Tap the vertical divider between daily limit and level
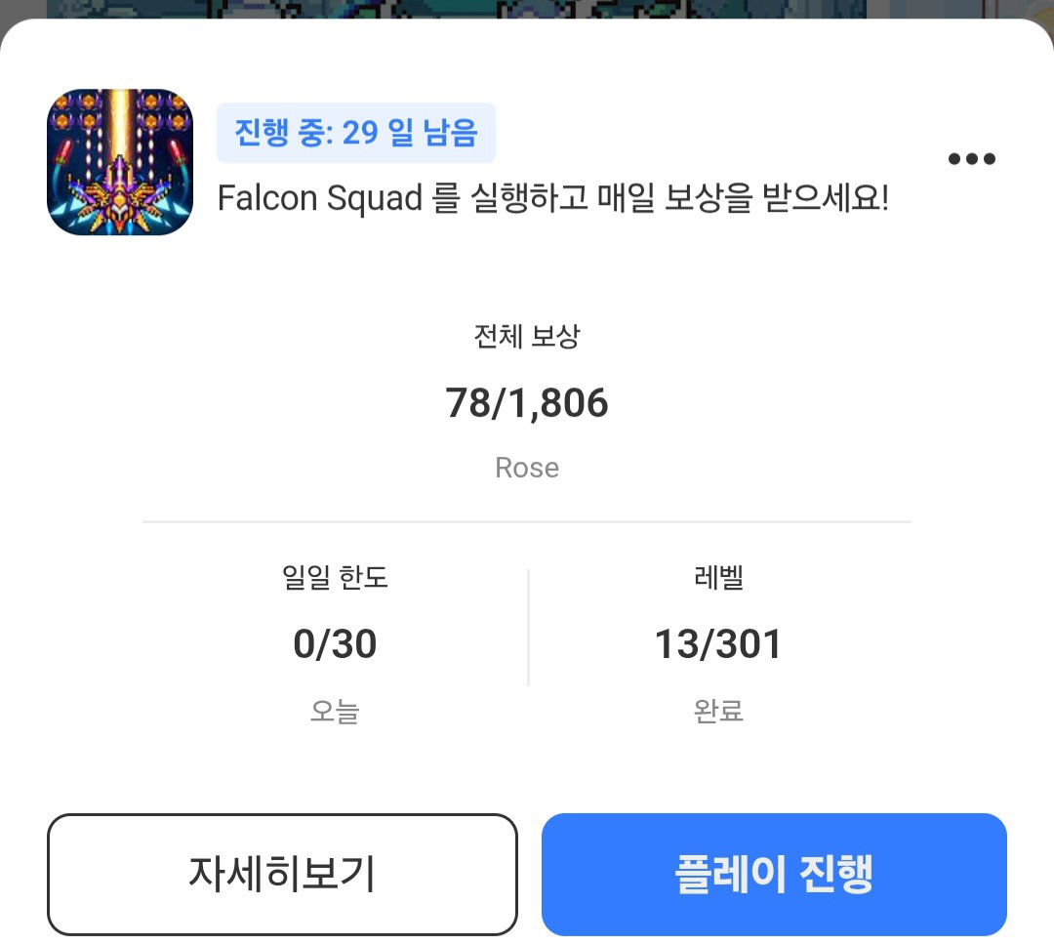Screen dimensions: 1054x945 528,628
